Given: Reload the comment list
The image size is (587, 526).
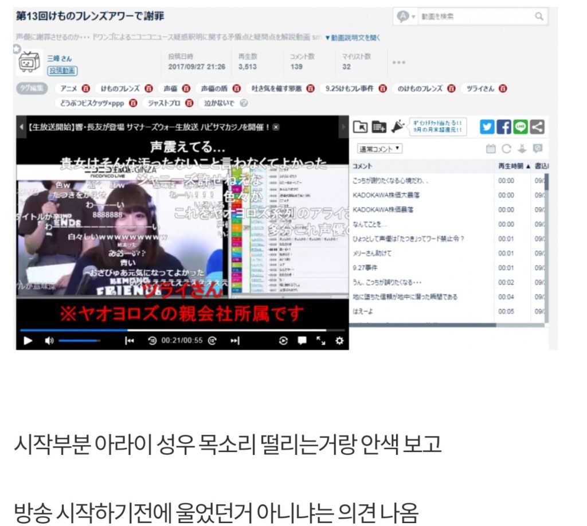Looking at the screenshot, I should pyautogui.click(x=506, y=149).
